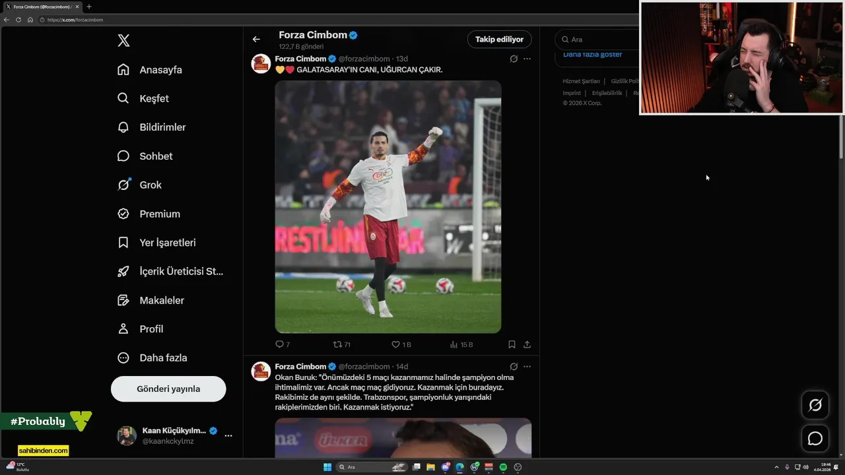Image resolution: width=845 pixels, height=475 pixels.
Task: Open Uğurcan Çakır goalkeeper photo
Action: [x=388, y=206]
